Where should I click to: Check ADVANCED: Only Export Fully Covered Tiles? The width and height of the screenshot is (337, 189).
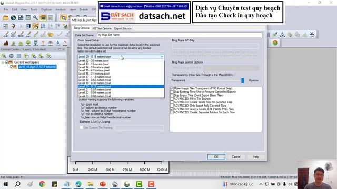(172, 106)
